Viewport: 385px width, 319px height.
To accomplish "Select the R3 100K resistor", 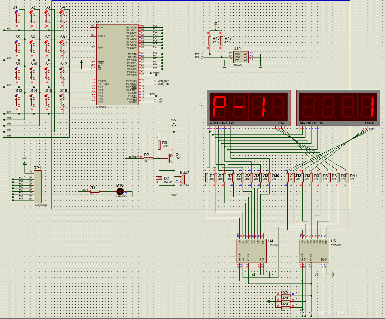I will click(x=159, y=145).
